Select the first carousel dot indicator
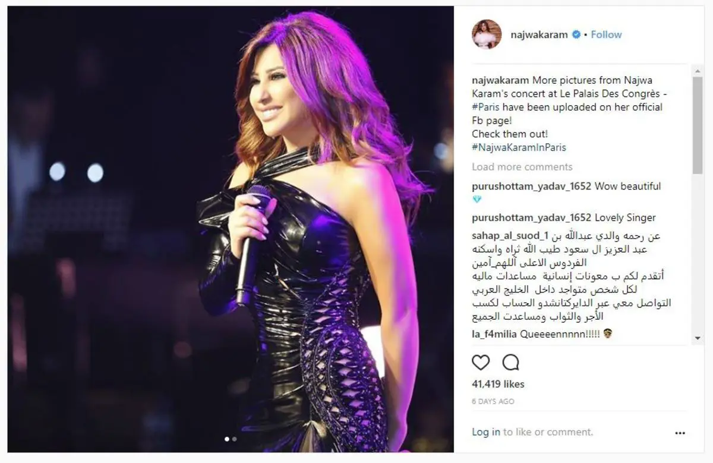 click(227, 439)
